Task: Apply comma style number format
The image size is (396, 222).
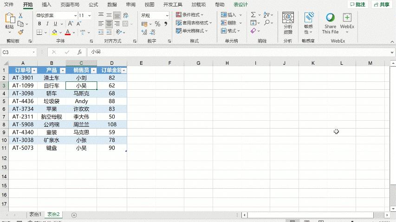Action: coord(166,24)
